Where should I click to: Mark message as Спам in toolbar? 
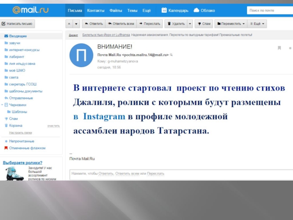[203, 24]
